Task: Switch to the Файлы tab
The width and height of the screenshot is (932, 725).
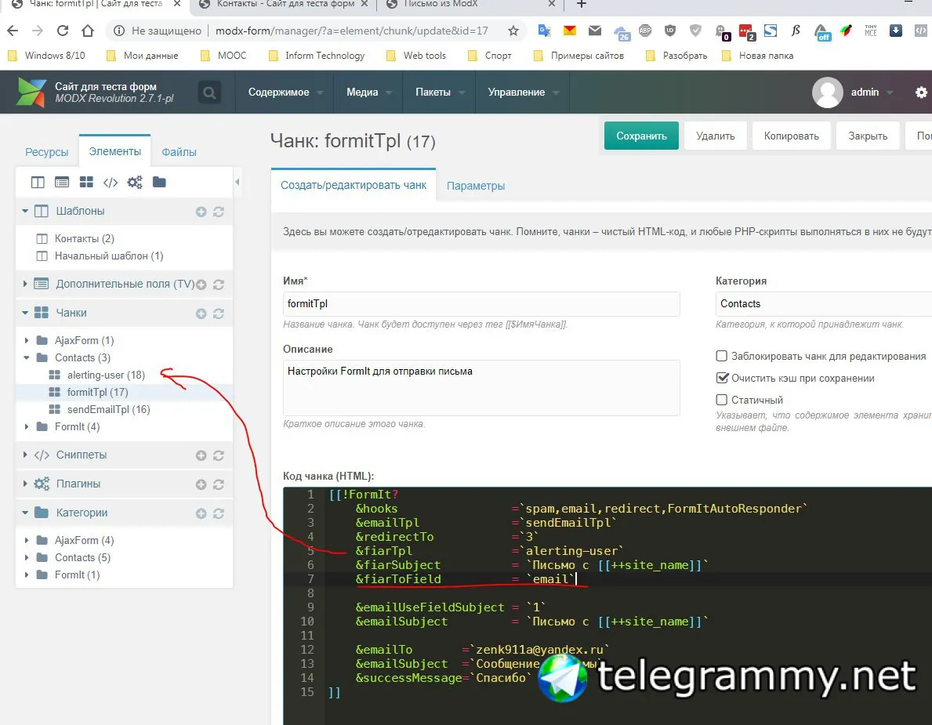Action: (179, 152)
